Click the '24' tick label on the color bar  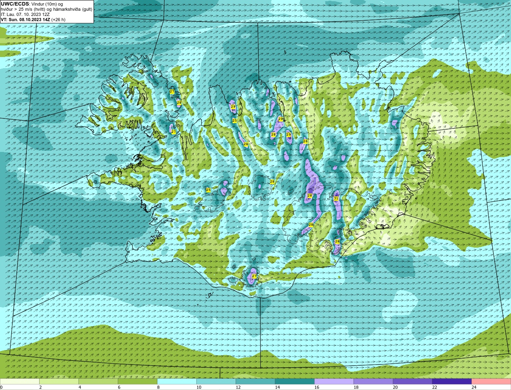pyautogui.click(x=473, y=387)
